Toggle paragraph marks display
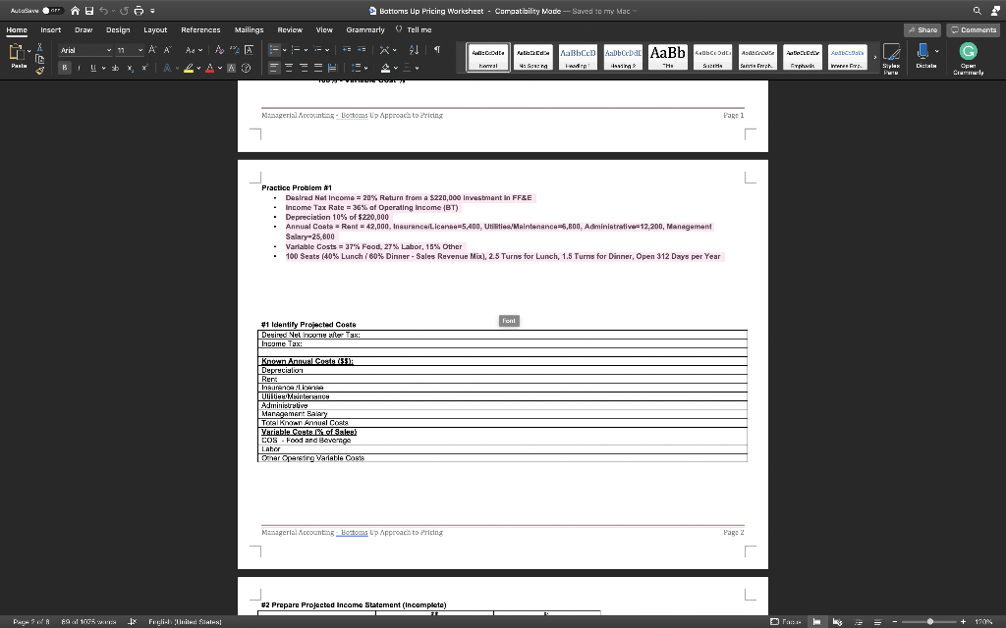Screen dimensions: 1006x628 point(437,50)
